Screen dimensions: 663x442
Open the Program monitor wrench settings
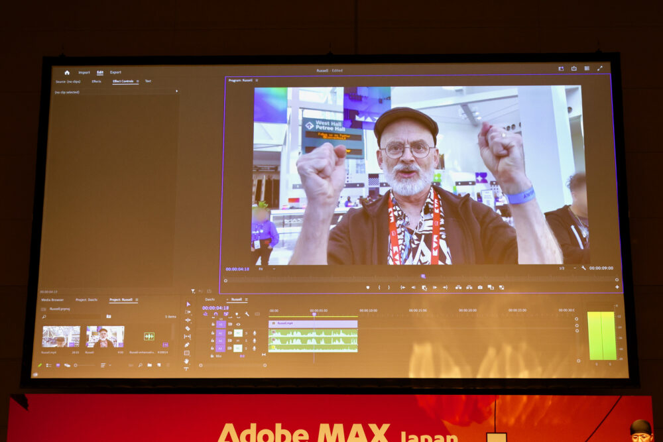(583, 268)
